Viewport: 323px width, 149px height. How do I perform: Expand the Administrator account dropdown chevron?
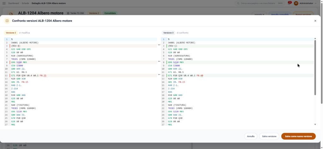pyautogui.click(x=316, y=3)
